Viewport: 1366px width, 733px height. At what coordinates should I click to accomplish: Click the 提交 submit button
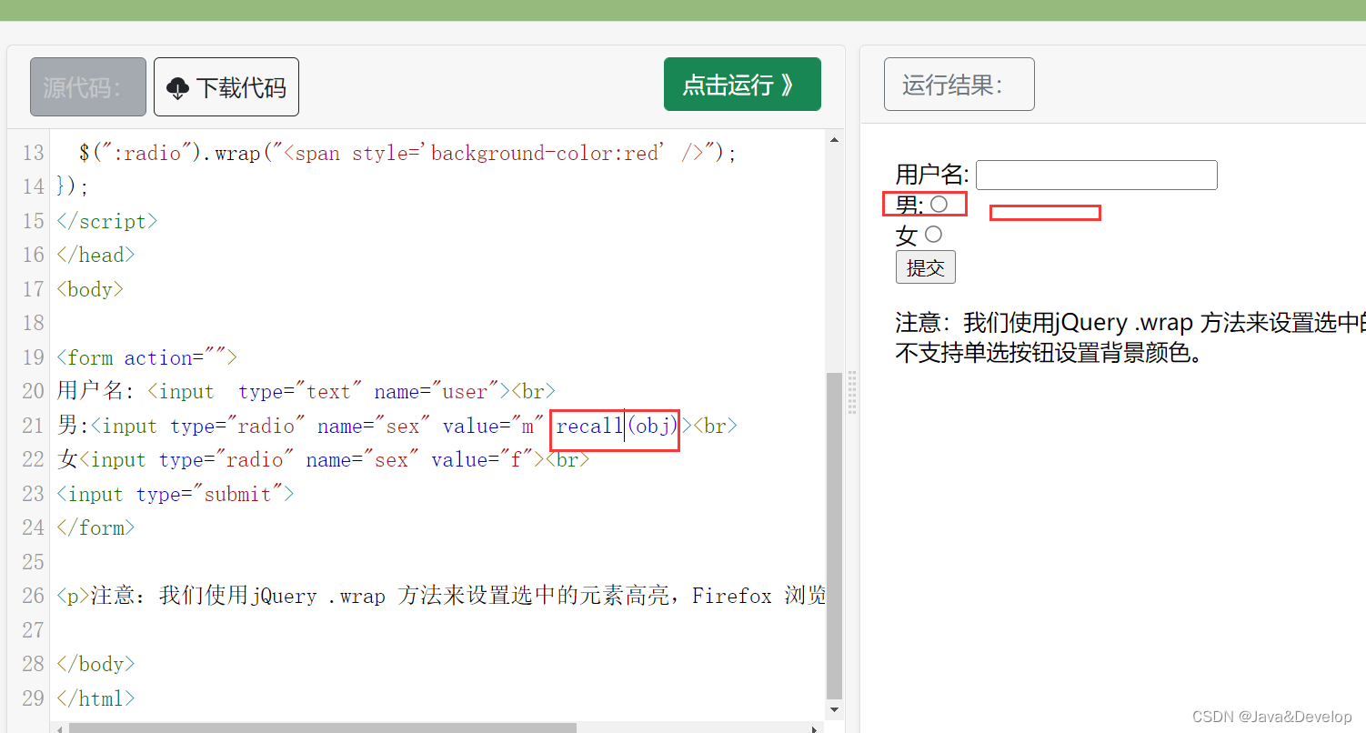coord(925,267)
